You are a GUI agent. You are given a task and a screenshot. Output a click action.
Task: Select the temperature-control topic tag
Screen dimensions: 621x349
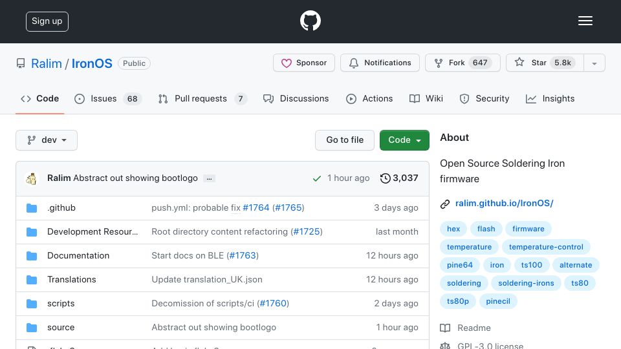coord(546,247)
